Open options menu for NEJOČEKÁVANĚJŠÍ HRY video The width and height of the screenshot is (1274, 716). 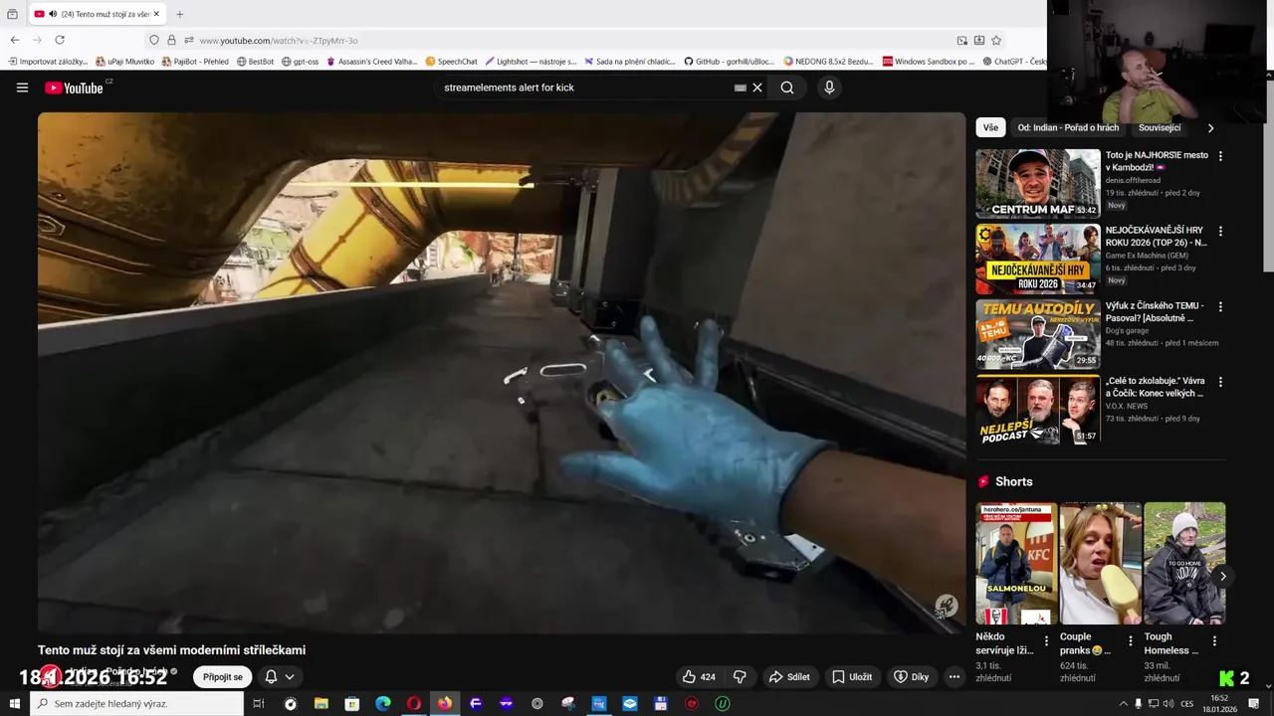click(1220, 231)
